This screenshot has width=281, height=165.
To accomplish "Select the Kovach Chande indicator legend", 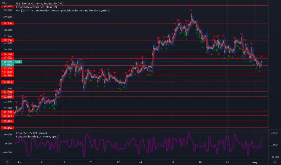I will click(37, 136).
